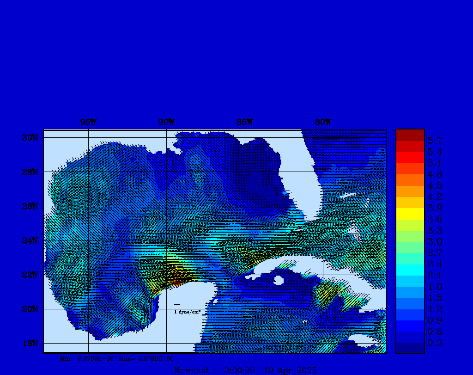Click the cyan swatch in the color legend
Viewport: 473px width, 375px height.
[x=410, y=270]
